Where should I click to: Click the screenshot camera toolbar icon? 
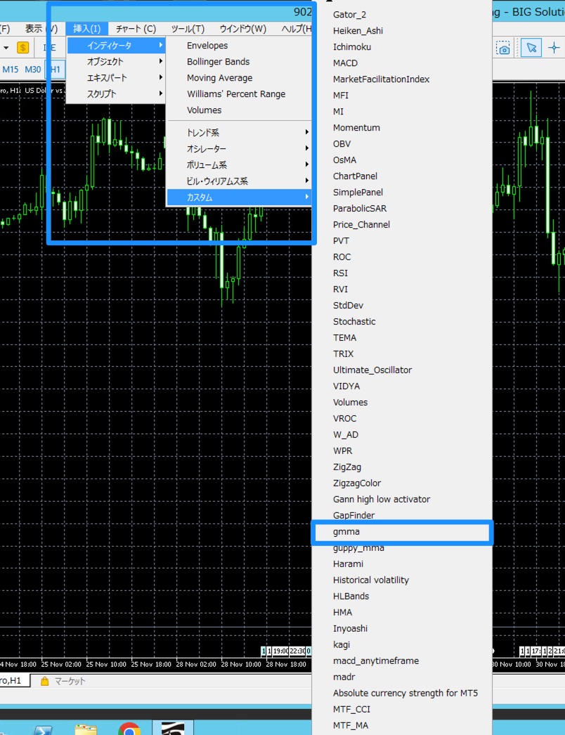pos(503,48)
